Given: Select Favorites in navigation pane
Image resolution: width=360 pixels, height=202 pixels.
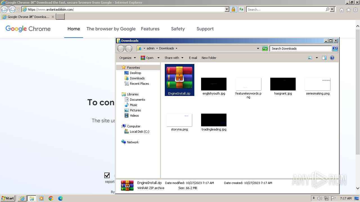Looking at the screenshot, I should tap(133, 68).
